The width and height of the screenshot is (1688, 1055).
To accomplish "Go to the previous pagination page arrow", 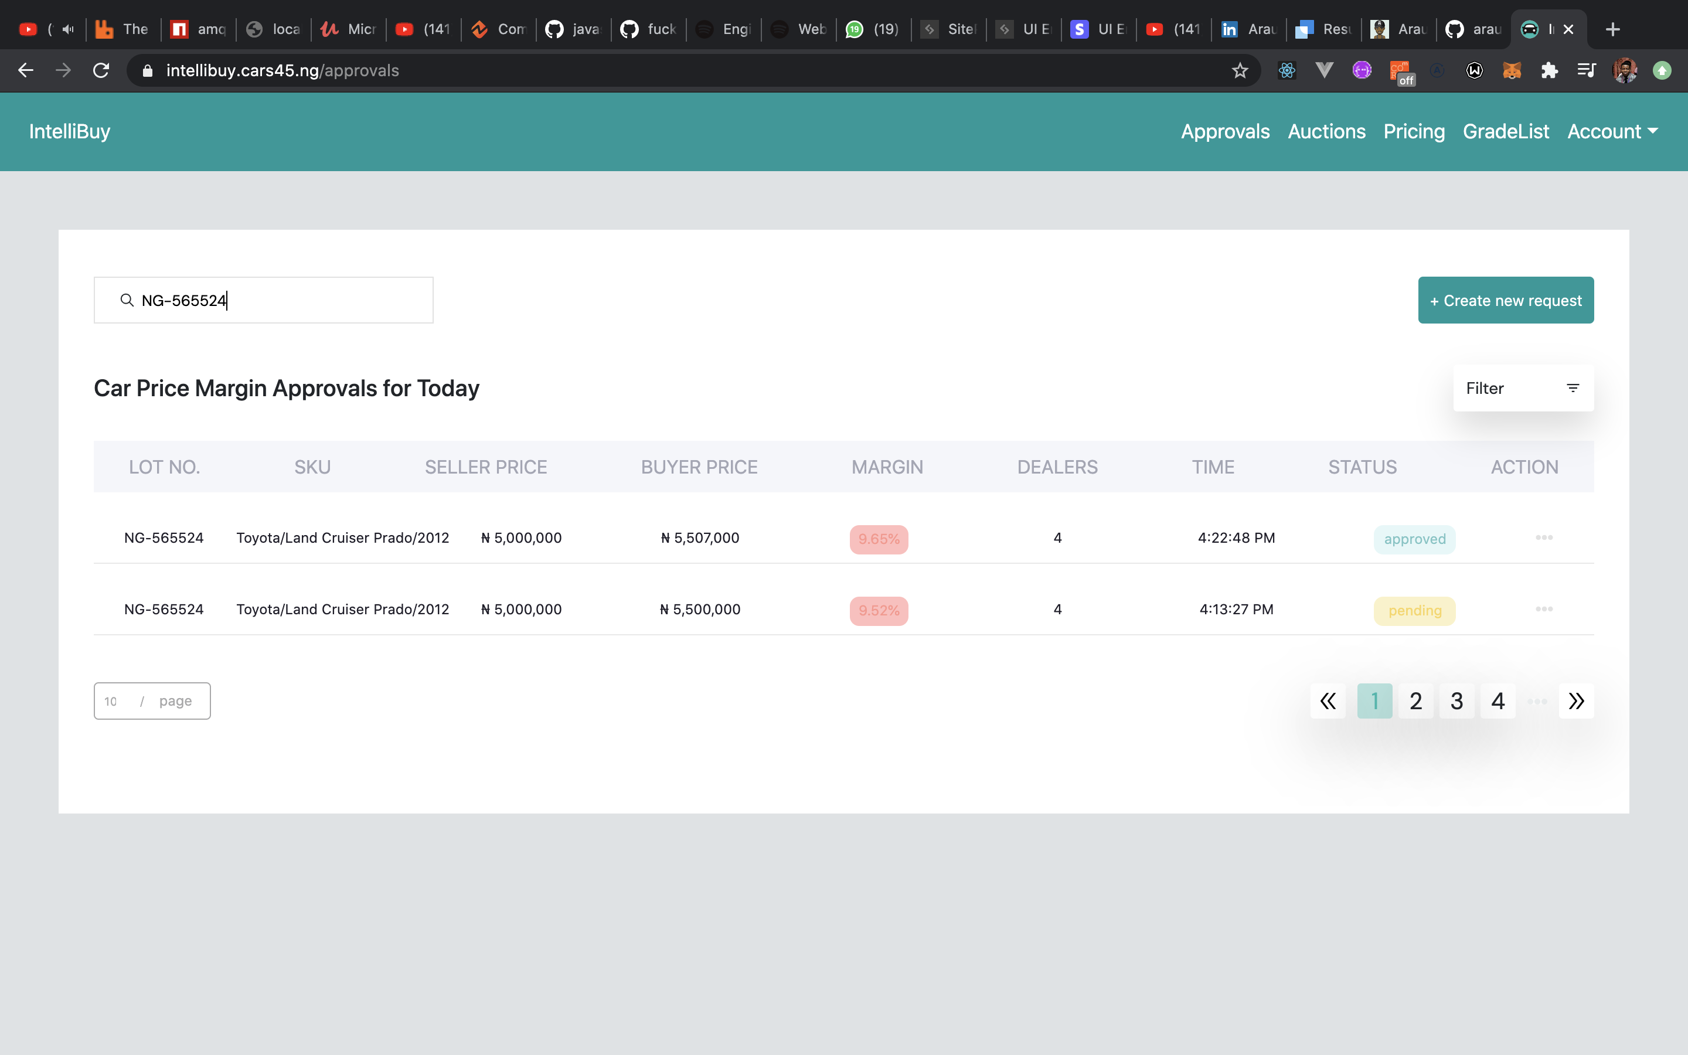I will pos(1328,700).
